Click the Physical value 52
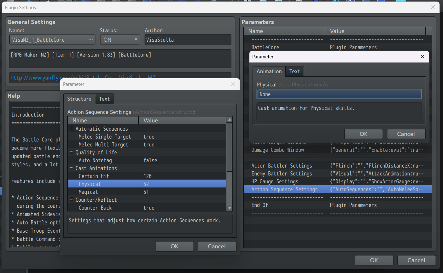The width and height of the screenshot is (443, 273). point(146,184)
